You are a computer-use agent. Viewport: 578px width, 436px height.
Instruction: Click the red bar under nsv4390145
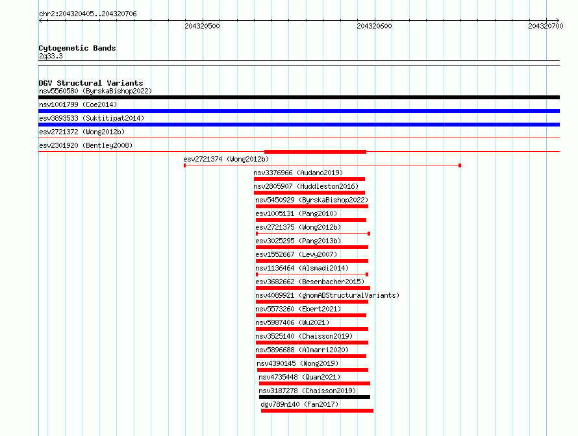pos(312,370)
